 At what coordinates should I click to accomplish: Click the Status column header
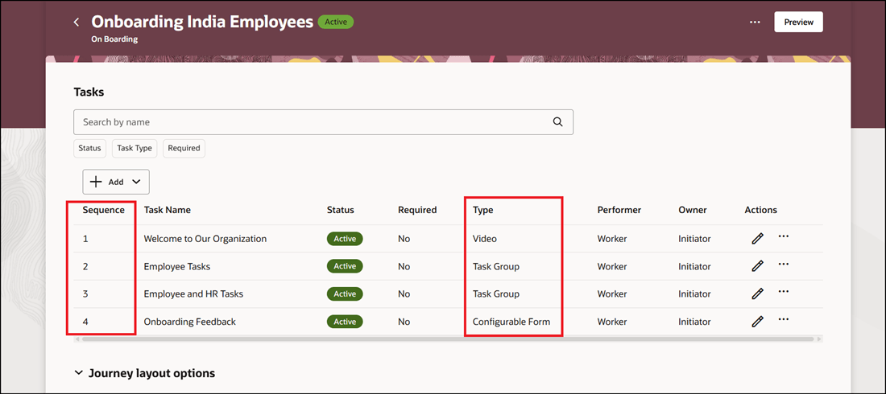(340, 210)
